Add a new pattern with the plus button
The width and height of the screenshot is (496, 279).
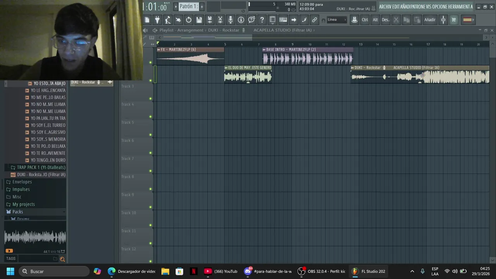(201, 7)
